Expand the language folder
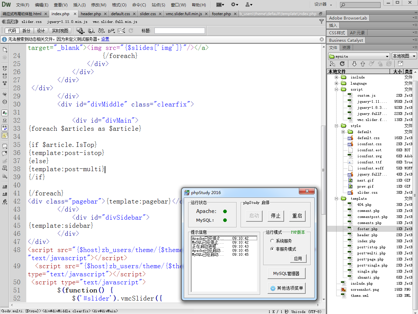 tap(336, 83)
